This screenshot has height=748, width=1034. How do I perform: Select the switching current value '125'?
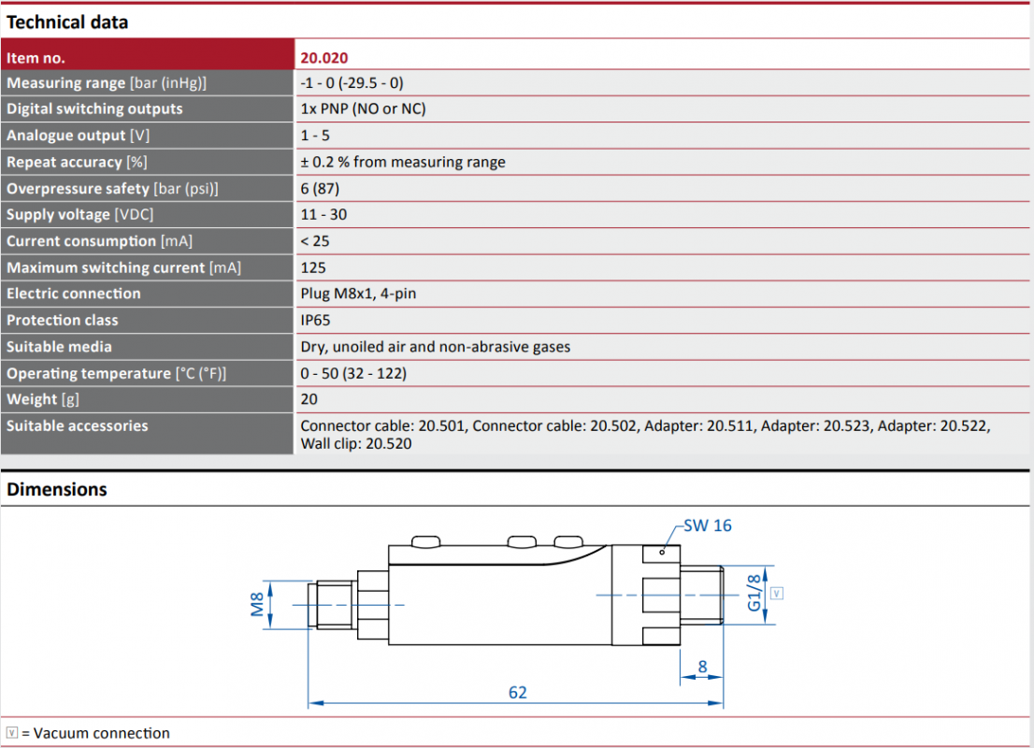313,267
